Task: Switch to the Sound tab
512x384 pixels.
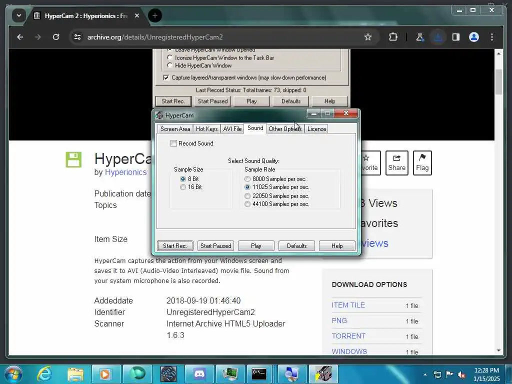Action: (255, 128)
